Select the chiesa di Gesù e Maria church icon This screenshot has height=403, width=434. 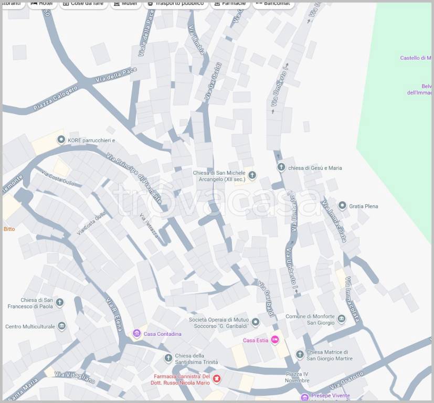point(281,167)
